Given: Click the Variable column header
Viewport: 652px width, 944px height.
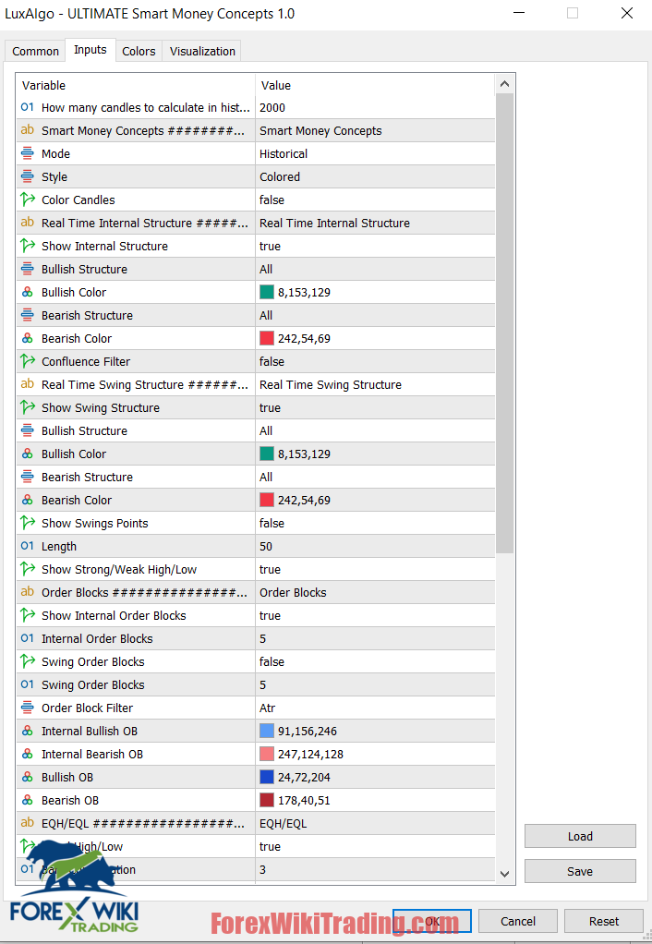Looking at the screenshot, I should pos(136,86).
